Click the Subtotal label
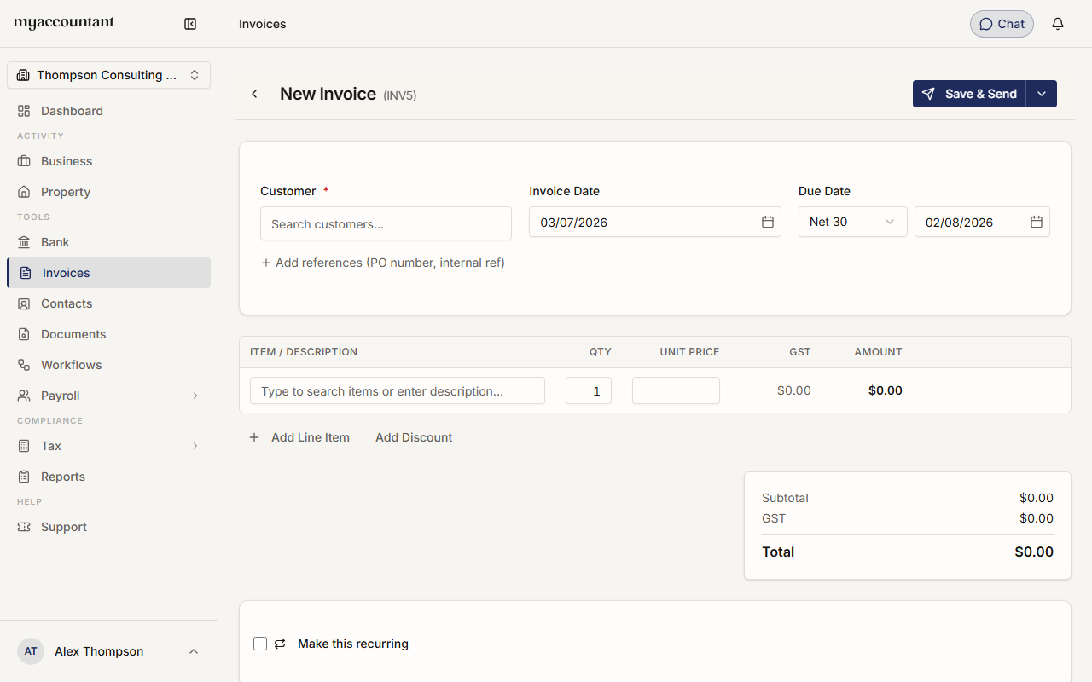This screenshot has width=1092, height=682. tap(785, 498)
